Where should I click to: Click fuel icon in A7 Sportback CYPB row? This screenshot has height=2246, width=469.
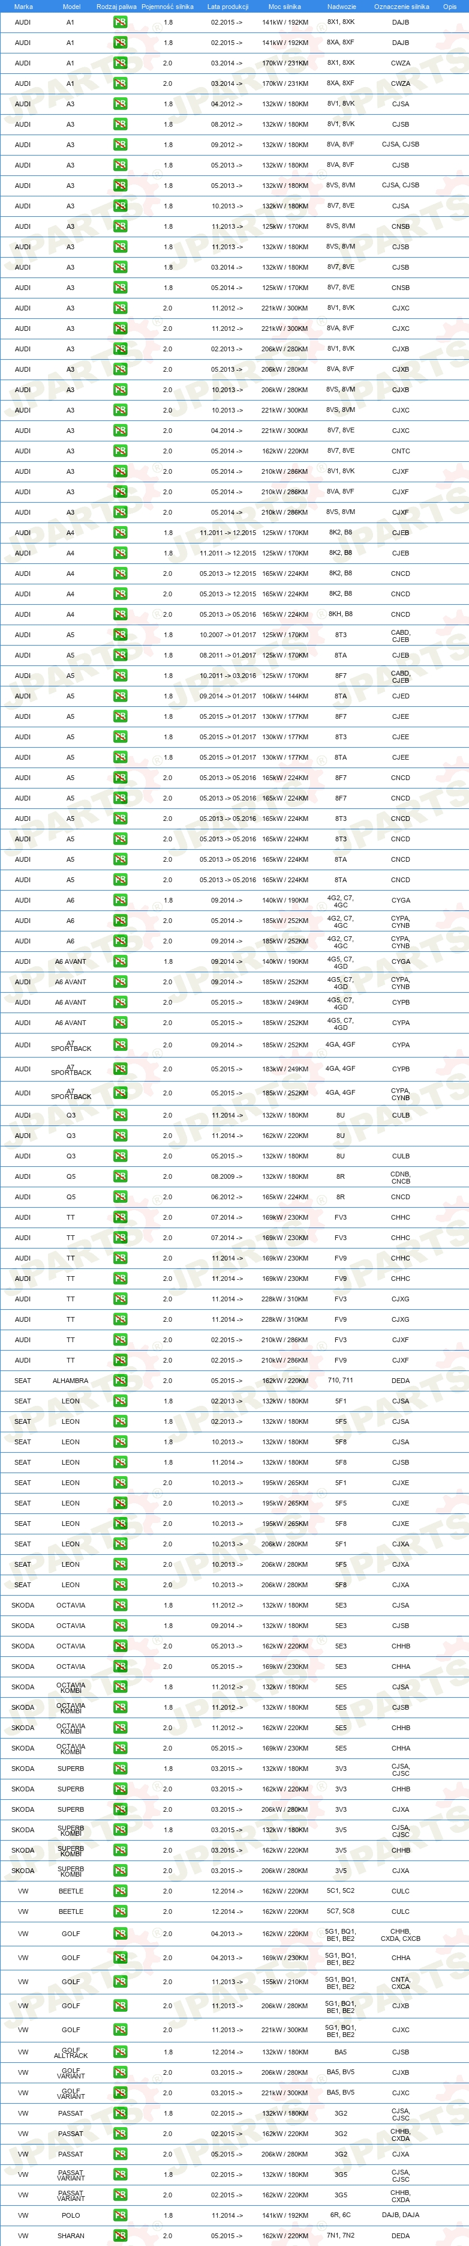[x=120, y=1069]
